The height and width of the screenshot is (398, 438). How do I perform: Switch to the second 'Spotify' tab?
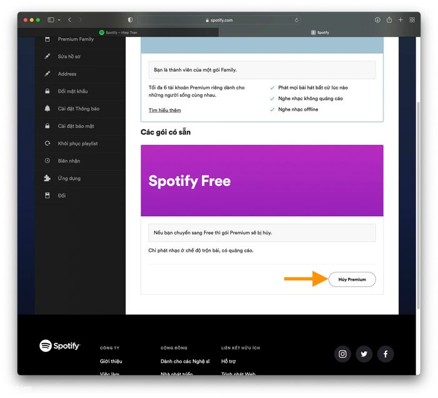click(x=320, y=32)
